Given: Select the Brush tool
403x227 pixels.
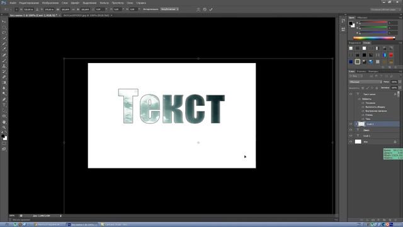Looking at the screenshot, I should (4, 61).
